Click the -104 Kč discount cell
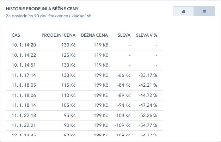221x142 pixels. (x=123, y=115)
